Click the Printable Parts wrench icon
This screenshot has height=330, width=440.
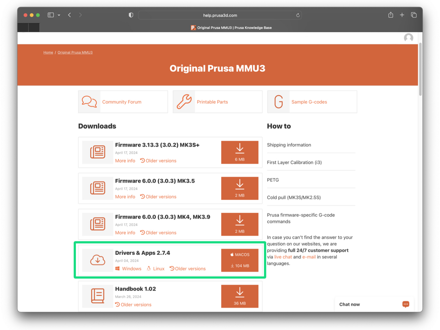tap(184, 101)
